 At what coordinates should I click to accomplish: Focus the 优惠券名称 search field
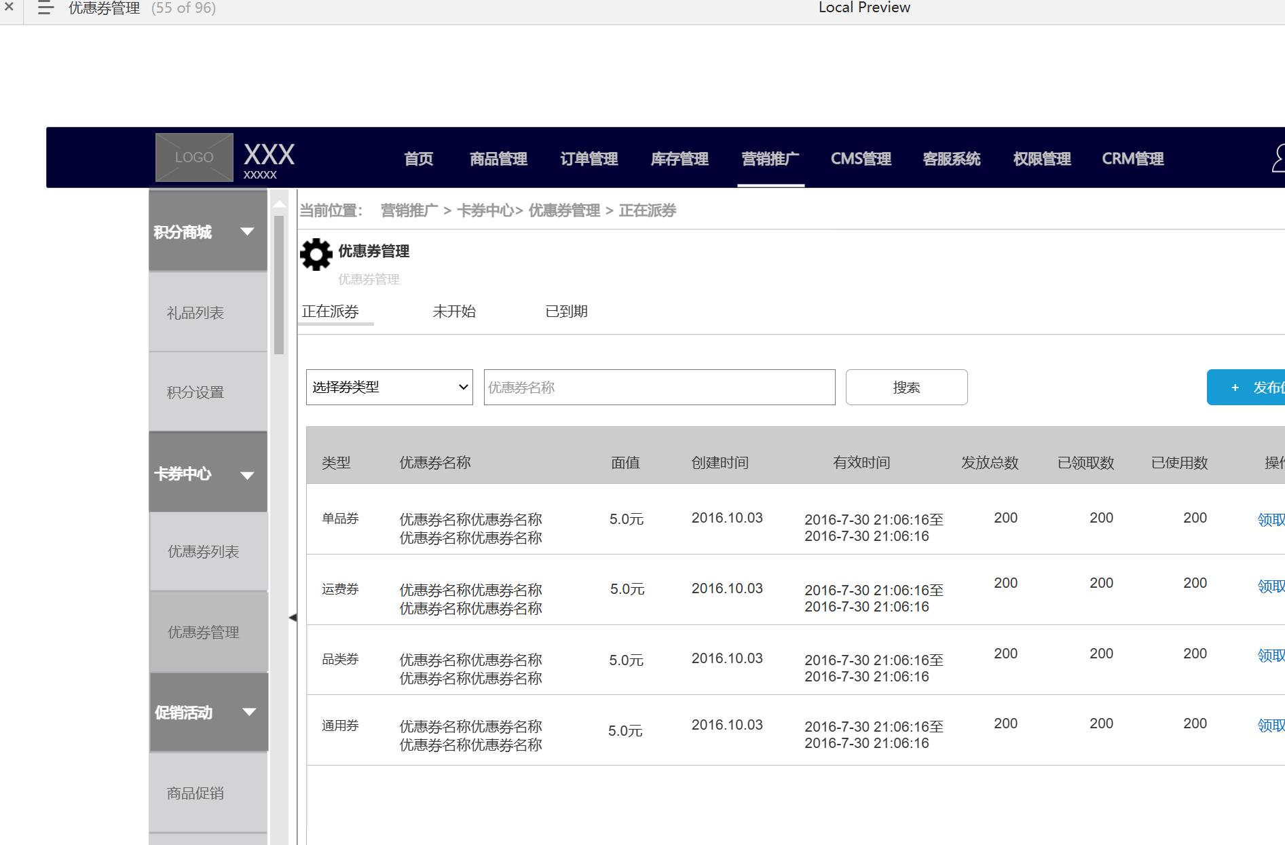[660, 388]
